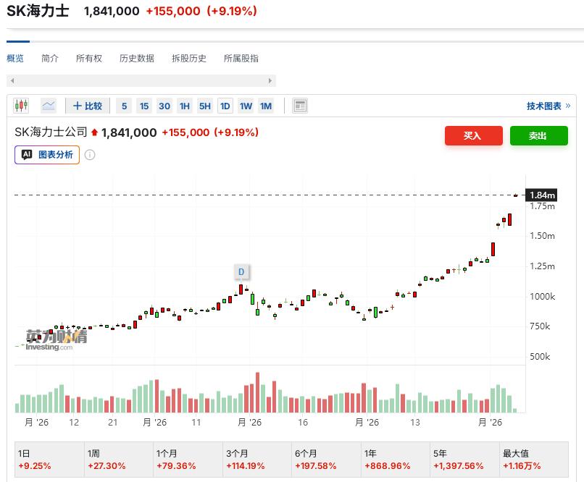Set the chart interval to 15 minutes
This screenshot has height=482, width=584.
[x=144, y=106]
